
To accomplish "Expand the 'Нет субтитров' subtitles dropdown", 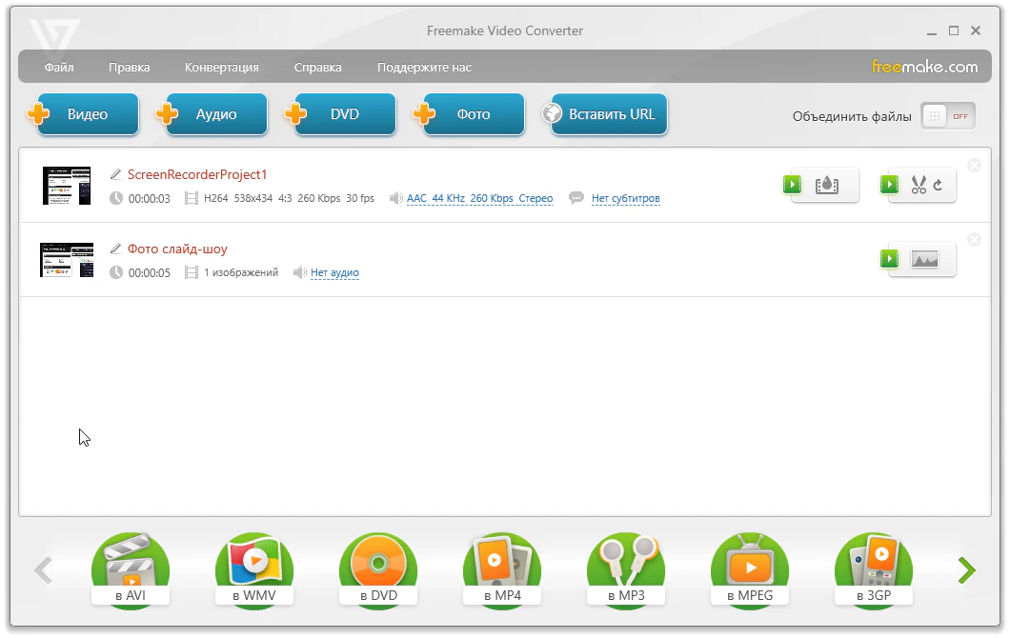I will click(625, 199).
